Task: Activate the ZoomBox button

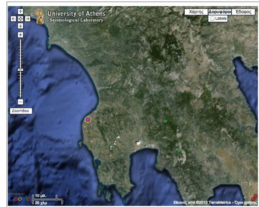Action: (x=21, y=111)
